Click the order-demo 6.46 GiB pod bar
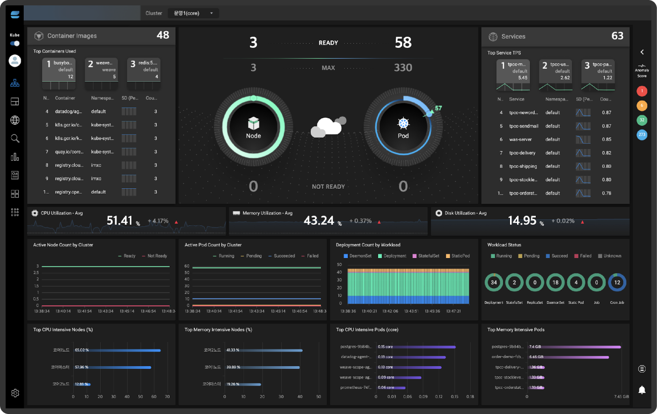 [x=568, y=357]
